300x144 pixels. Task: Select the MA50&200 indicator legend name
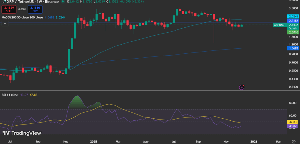point(23,17)
